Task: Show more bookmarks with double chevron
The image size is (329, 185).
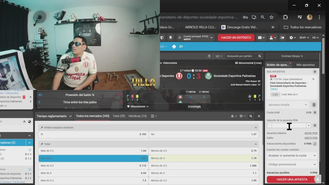Action: pyautogui.click(x=273, y=27)
